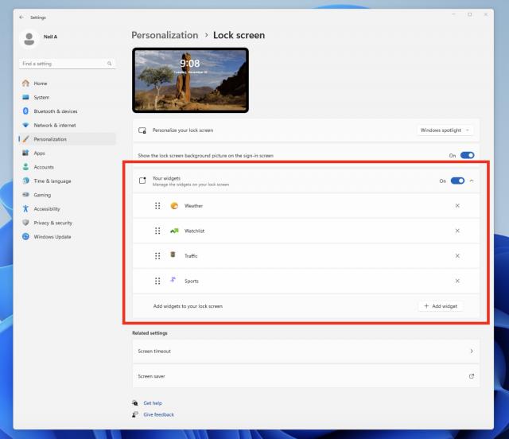Open Bluetooth & devices settings

point(55,111)
